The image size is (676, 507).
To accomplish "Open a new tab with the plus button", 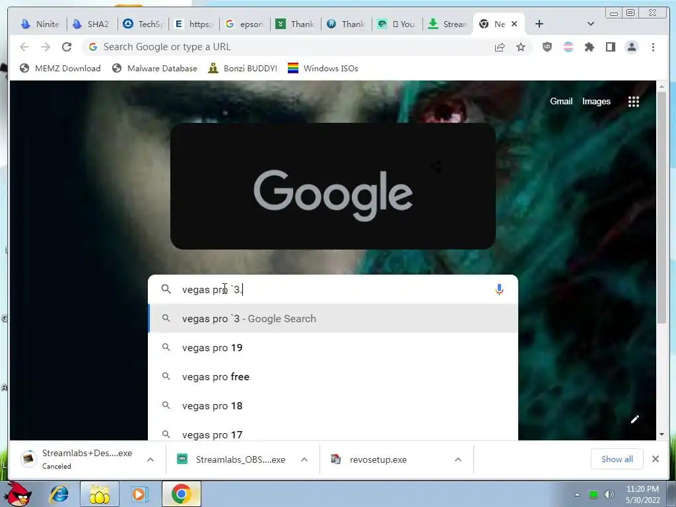I will point(539,24).
